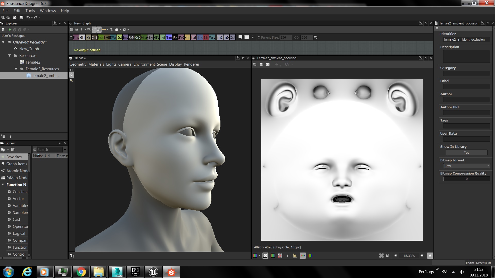The image size is (495, 278).
Task: Click the New Graph node in Explorer
Action: click(29, 49)
